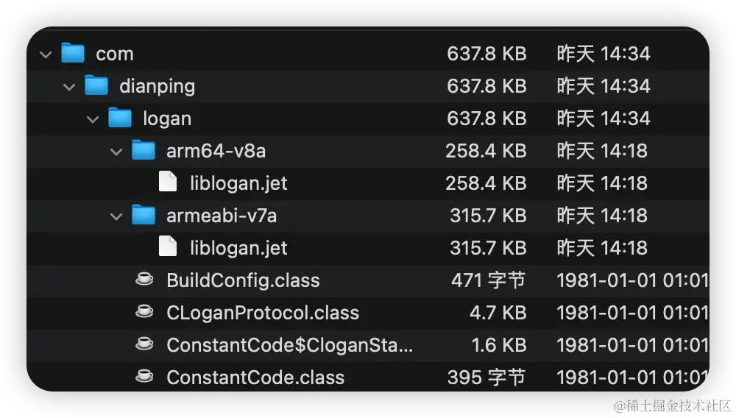Screen dimensions: 736x418
Task: Click the arm64-v8a folder icon
Action: point(144,150)
